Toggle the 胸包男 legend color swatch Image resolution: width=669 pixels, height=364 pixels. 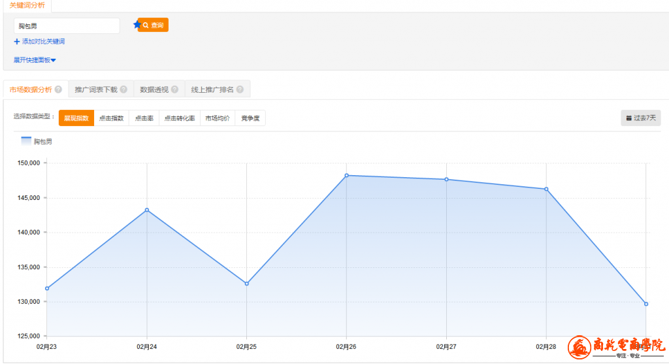tap(26, 141)
